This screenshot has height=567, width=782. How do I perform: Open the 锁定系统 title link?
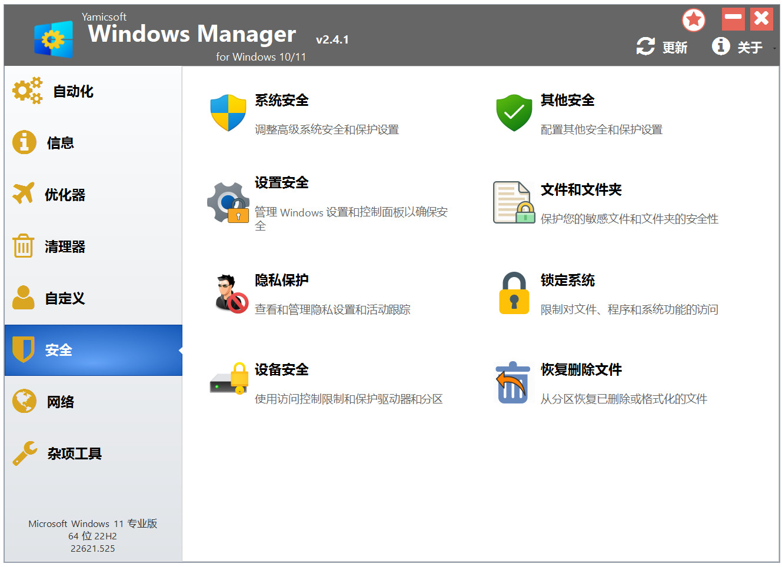tap(568, 280)
